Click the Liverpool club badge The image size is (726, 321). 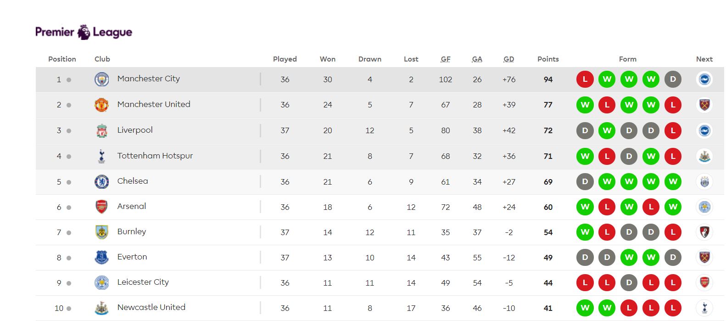click(x=101, y=131)
